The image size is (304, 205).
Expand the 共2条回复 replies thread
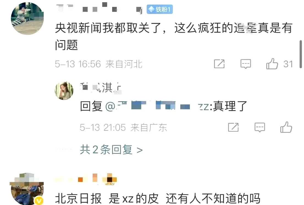tap(111, 150)
